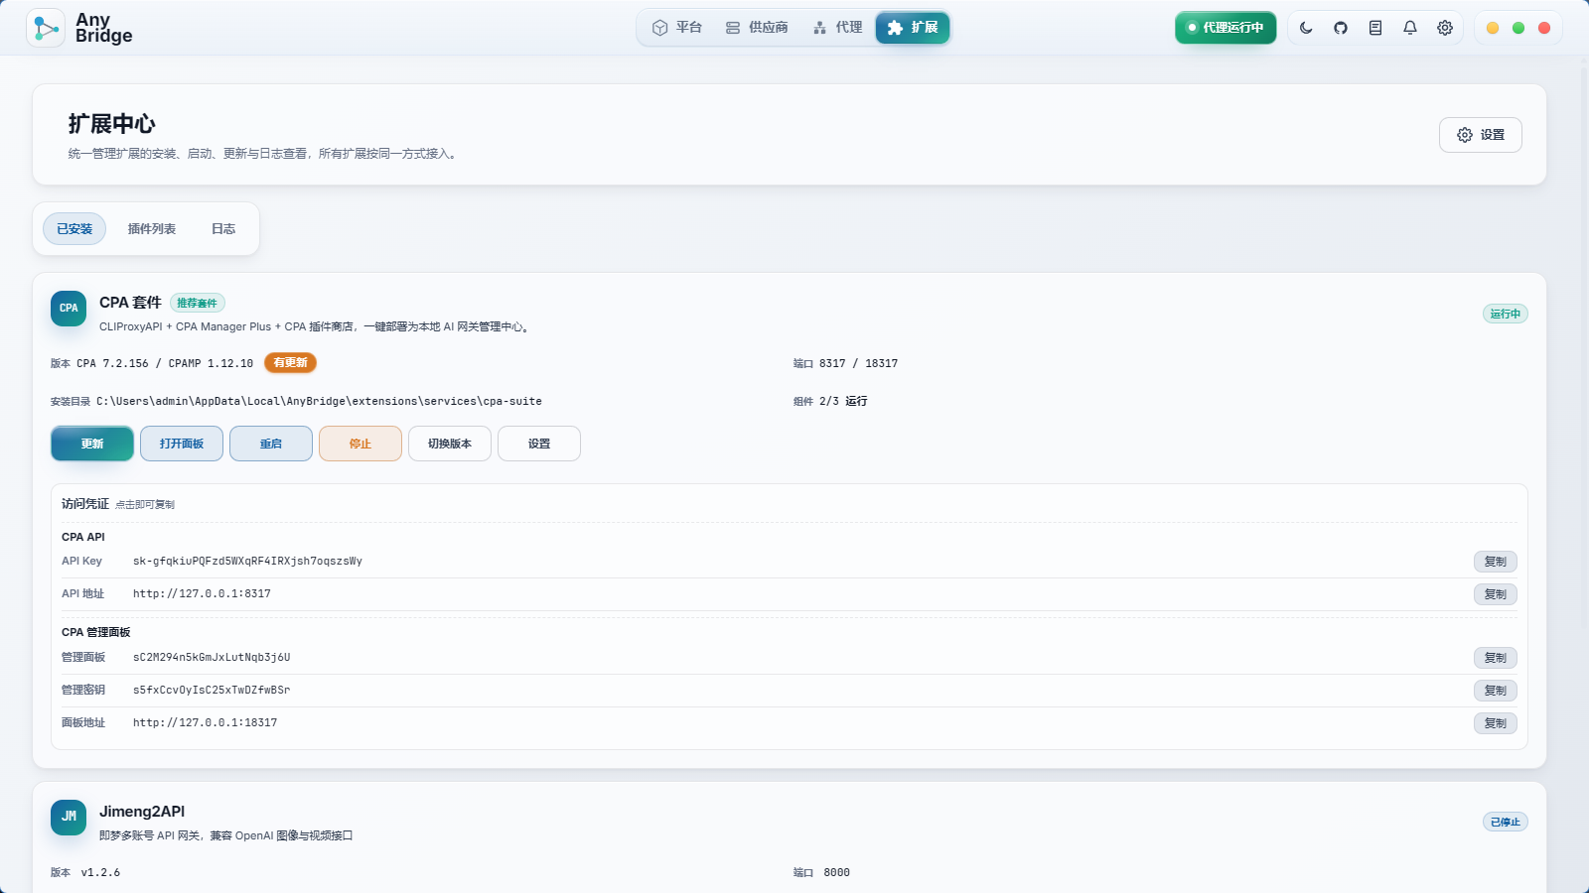Viewport: 1589px width, 893px height.
Task: Click the 管理密钥 value starting s5fxCcv
Action: [x=212, y=691]
